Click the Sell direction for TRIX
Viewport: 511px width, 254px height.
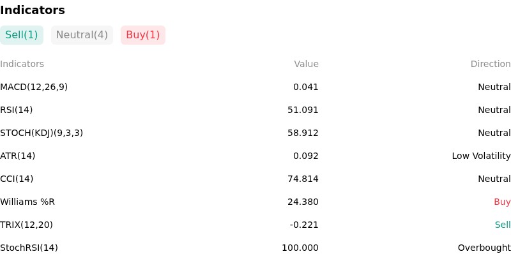(x=503, y=225)
